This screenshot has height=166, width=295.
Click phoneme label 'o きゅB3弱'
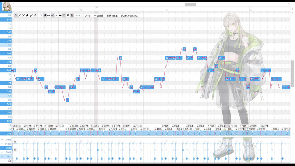(x=71, y=129)
